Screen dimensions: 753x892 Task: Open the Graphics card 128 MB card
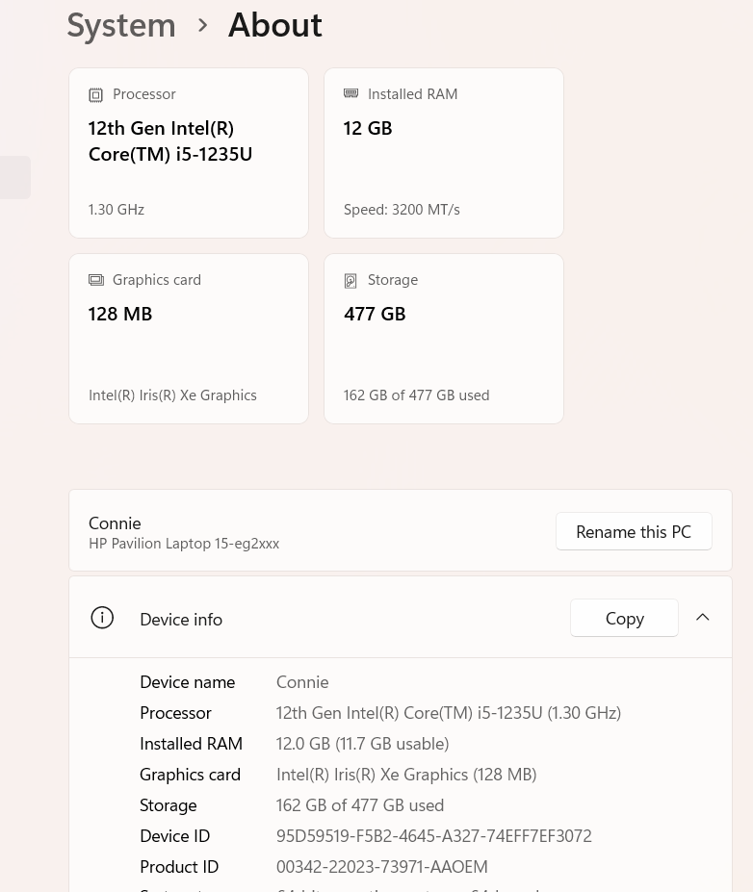[189, 339]
